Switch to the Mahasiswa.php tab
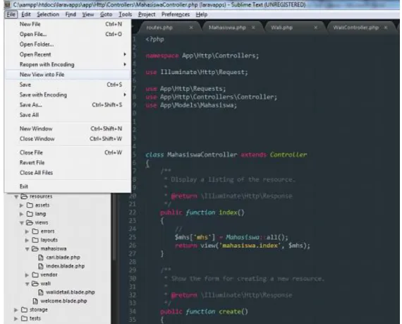Image resolution: width=402 pixels, height=324 pixels. (x=227, y=28)
